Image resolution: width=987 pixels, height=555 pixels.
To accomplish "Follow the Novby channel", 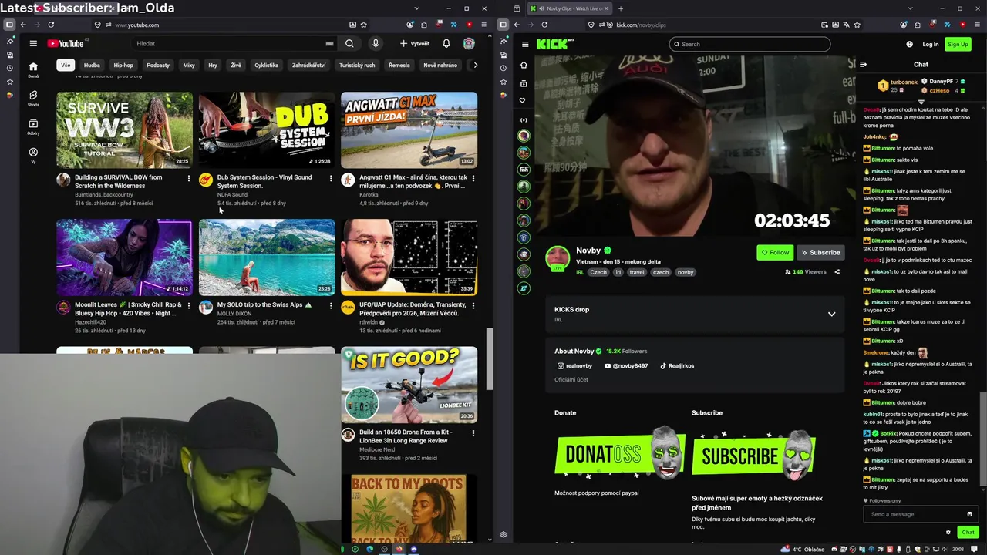I will pos(775,252).
